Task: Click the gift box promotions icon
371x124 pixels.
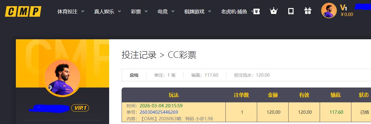Action: (x=308, y=11)
